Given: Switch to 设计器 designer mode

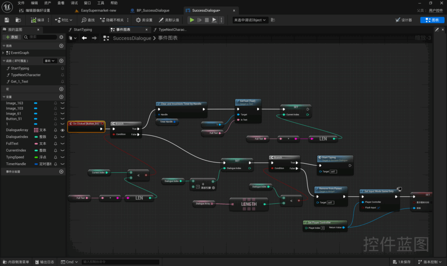Looking at the screenshot, I should click(x=404, y=20).
